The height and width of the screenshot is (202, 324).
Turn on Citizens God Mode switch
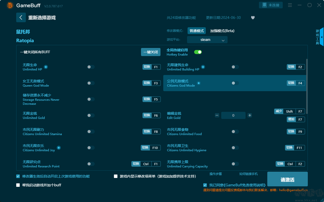point(235,83)
